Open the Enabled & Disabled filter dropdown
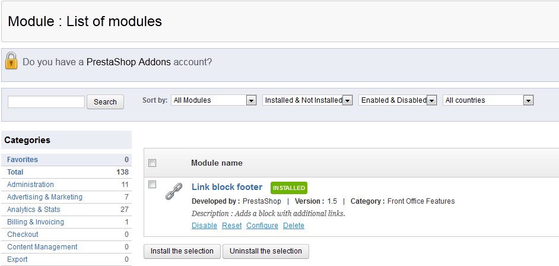 tap(398, 100)
